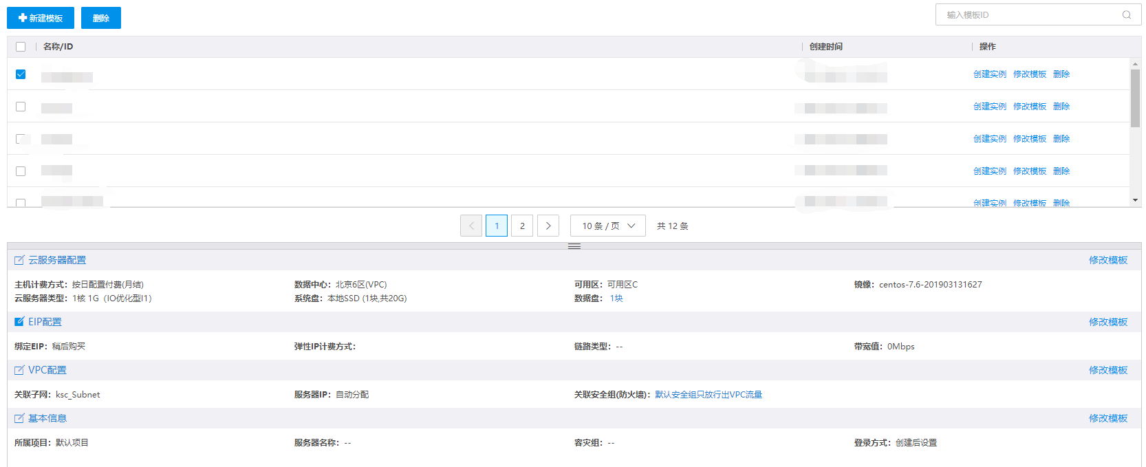Click the edit icon beside 基本信息
The height and width of the screenshot is (467, 1146).
19,418
